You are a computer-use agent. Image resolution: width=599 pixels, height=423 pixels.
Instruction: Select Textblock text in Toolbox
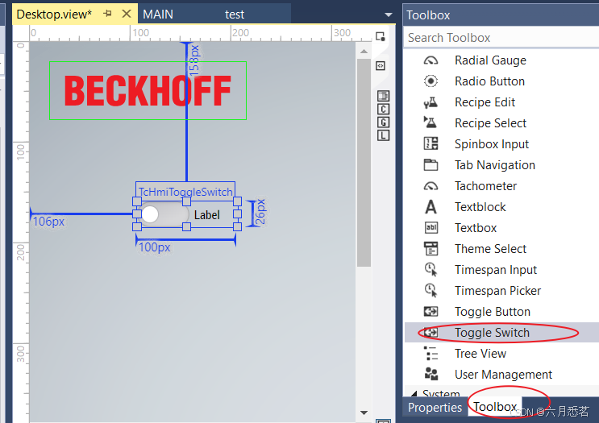coord(480,207)
